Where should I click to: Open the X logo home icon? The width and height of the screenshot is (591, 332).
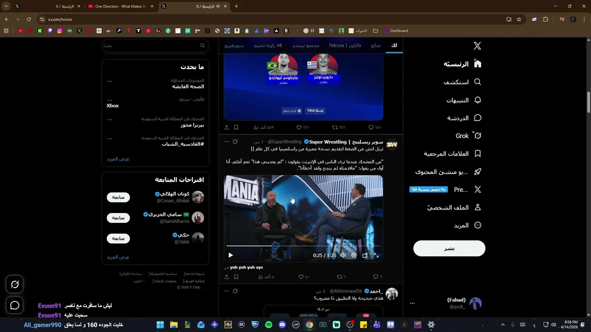(477, 46)
